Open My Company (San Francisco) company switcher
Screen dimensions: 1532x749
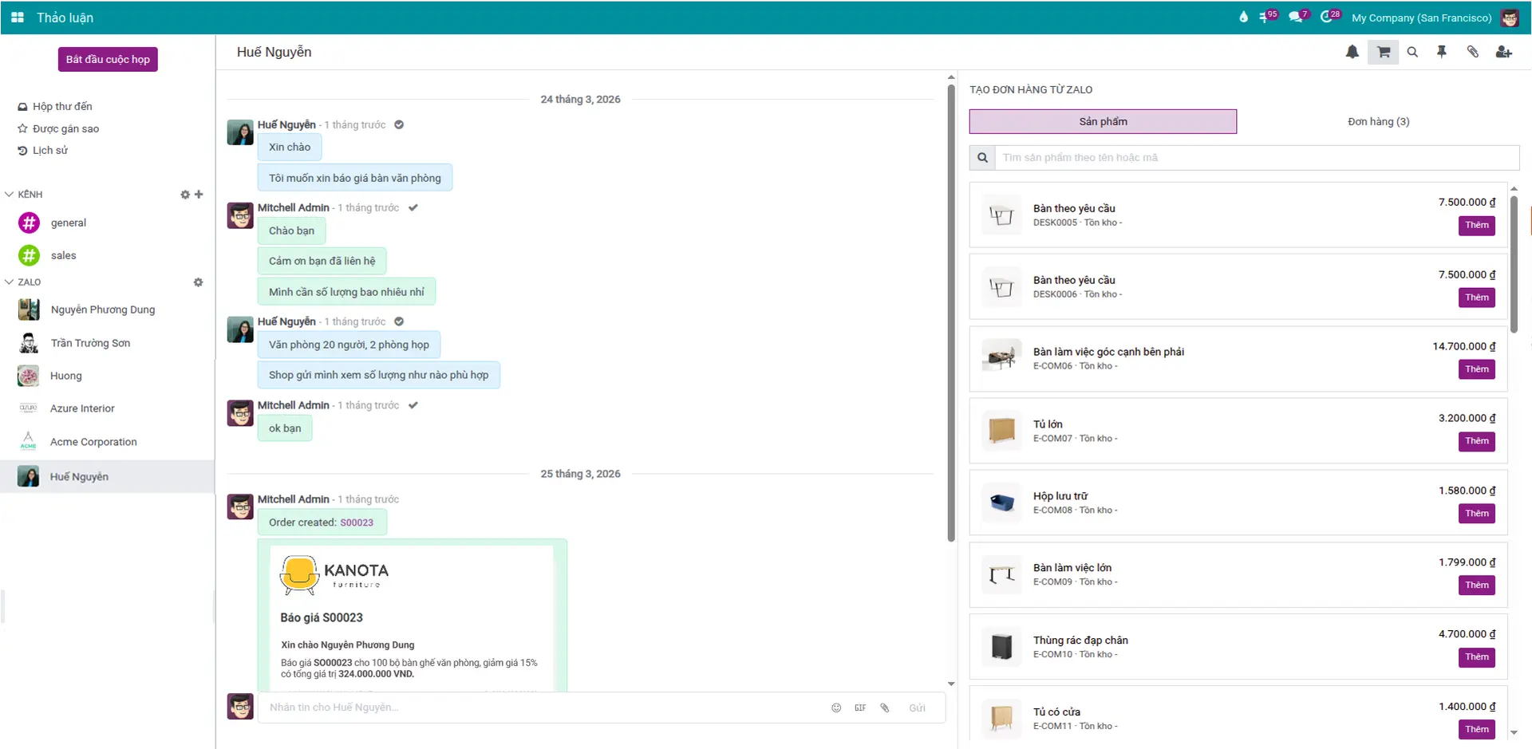(1421, 18)
